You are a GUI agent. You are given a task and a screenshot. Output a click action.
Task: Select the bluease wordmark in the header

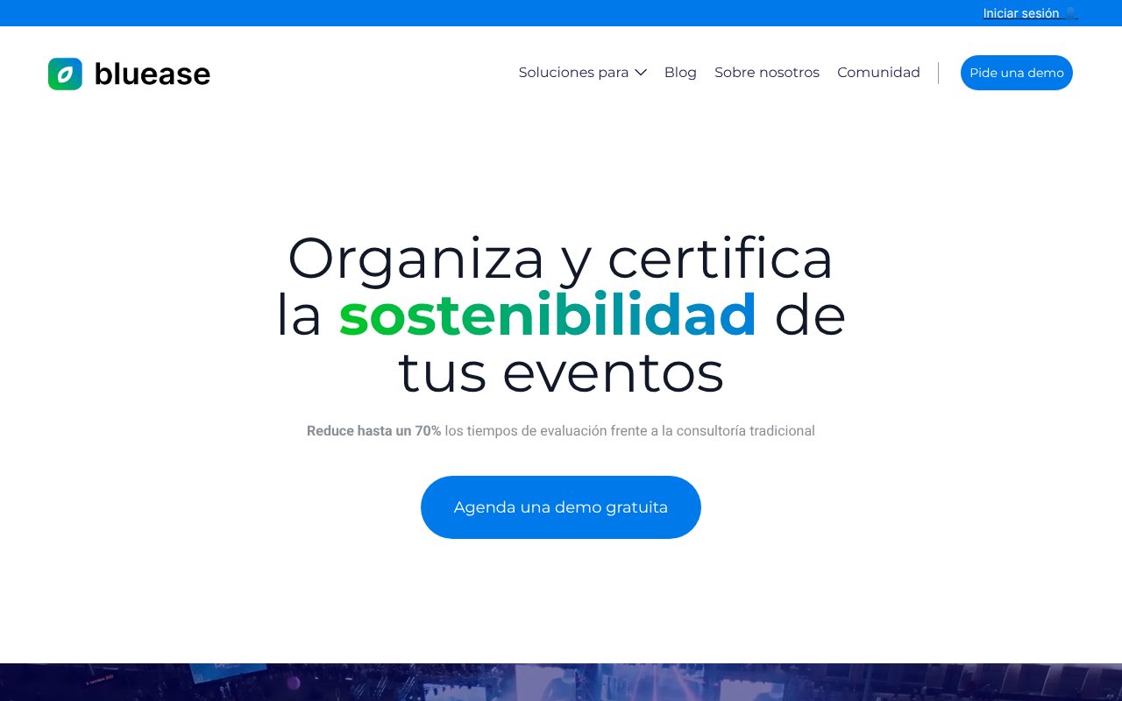152,74
